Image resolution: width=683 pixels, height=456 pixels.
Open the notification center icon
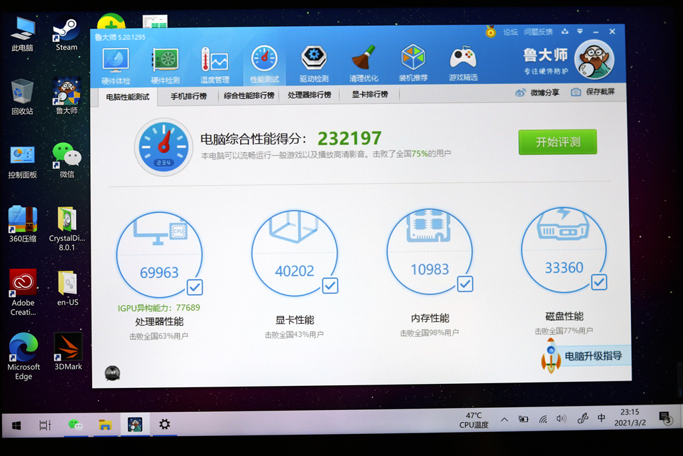coord(665,418)
